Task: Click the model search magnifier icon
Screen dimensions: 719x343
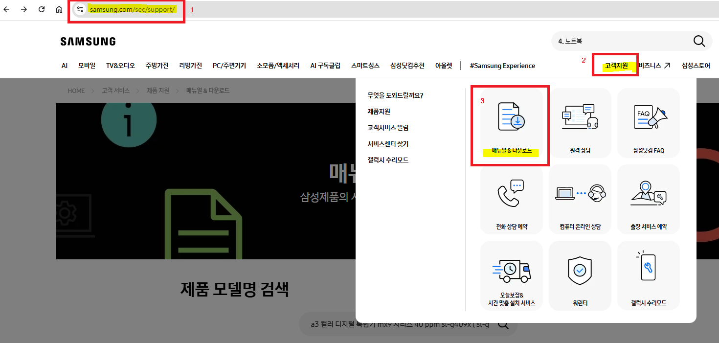Action: [x=503, y=324]
